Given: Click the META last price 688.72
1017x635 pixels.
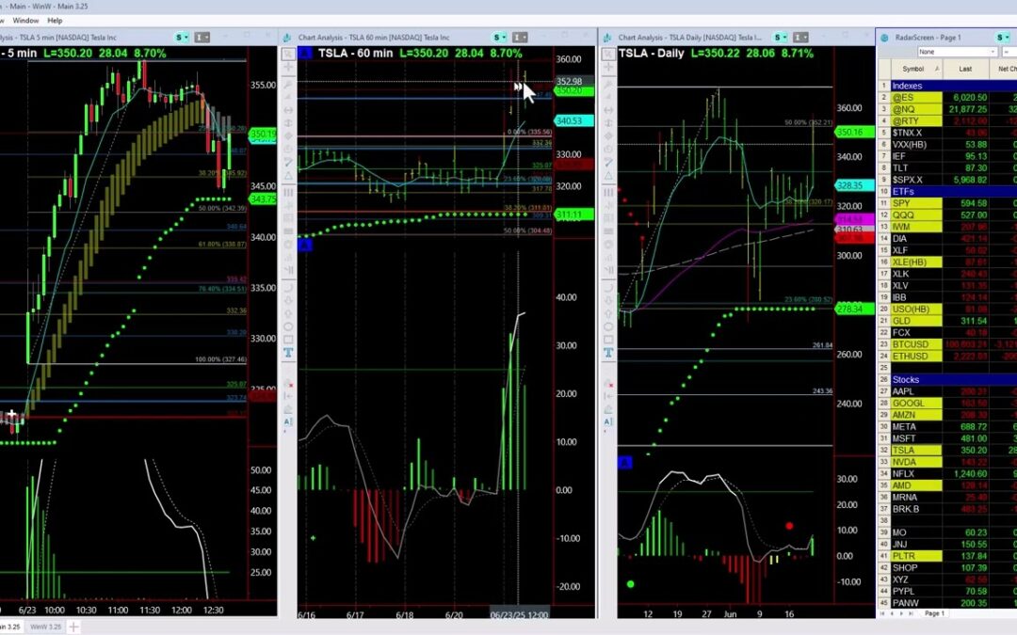Looking at the screenshot, I should [x=974, y=427].
